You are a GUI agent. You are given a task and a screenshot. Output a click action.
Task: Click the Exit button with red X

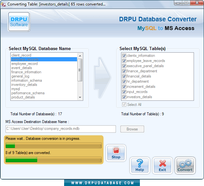(162, 166)
